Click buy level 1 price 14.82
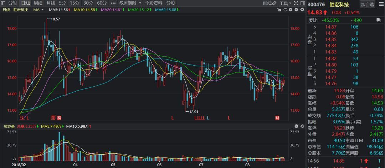Image resolution: width=385 pixels, height=168 pixels. (x=330, y=58)
